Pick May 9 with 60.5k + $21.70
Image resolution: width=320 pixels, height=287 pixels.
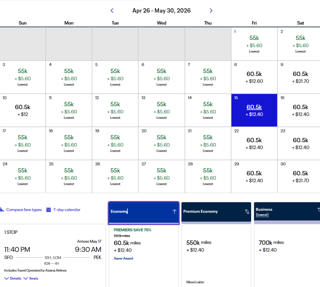(x=300, y=77)
